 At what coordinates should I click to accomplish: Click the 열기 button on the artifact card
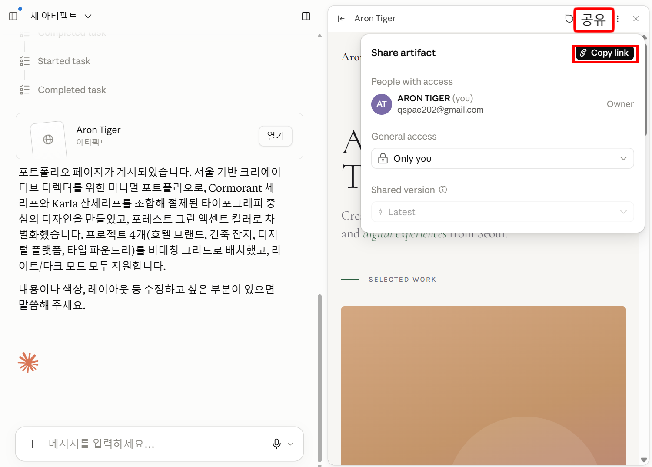click(x=276, y=136)
